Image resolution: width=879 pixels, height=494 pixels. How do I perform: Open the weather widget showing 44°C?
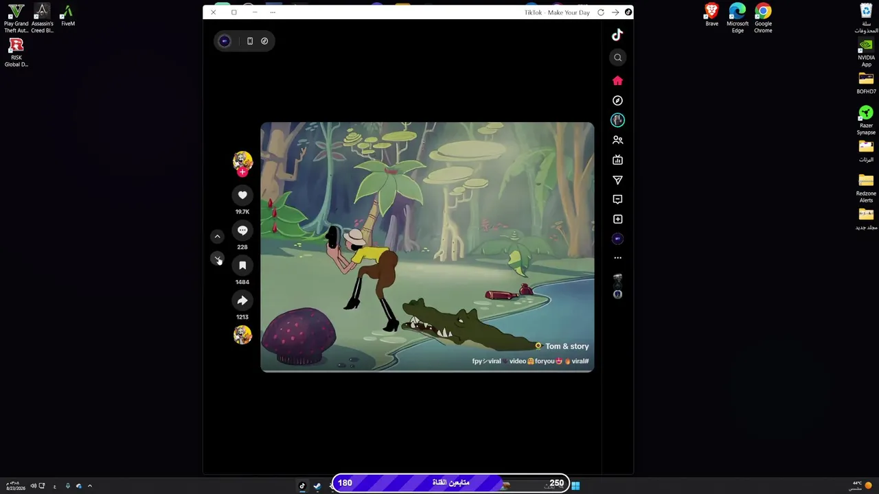pyautogui.click(x=860, y=486)
